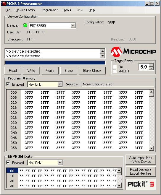Click the 5,0 voltage field

pyautogui.click(x=144, y=67)
